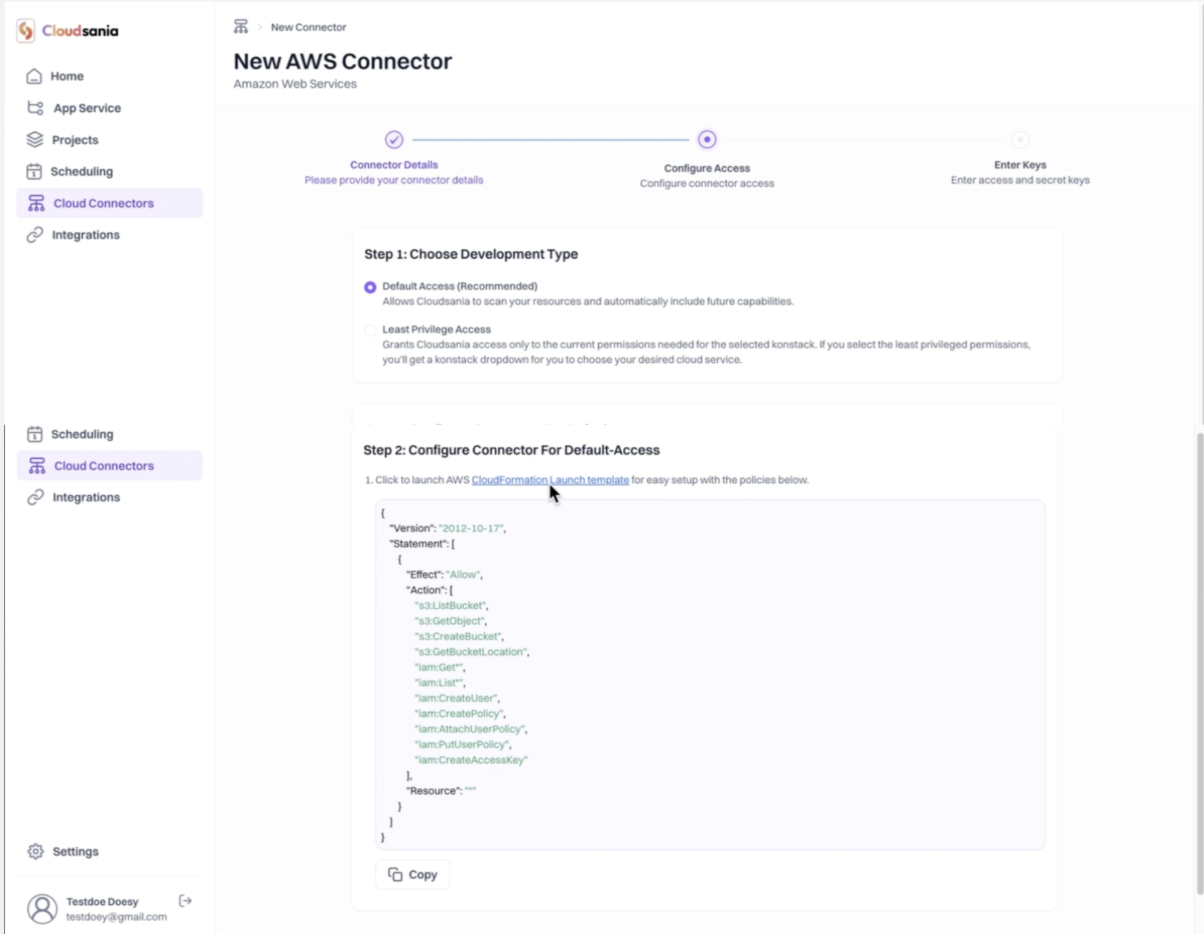Click the Cloudsania logo icon
The width and height of the screenshot is (1204, 934).
click(x=26, y=31)
